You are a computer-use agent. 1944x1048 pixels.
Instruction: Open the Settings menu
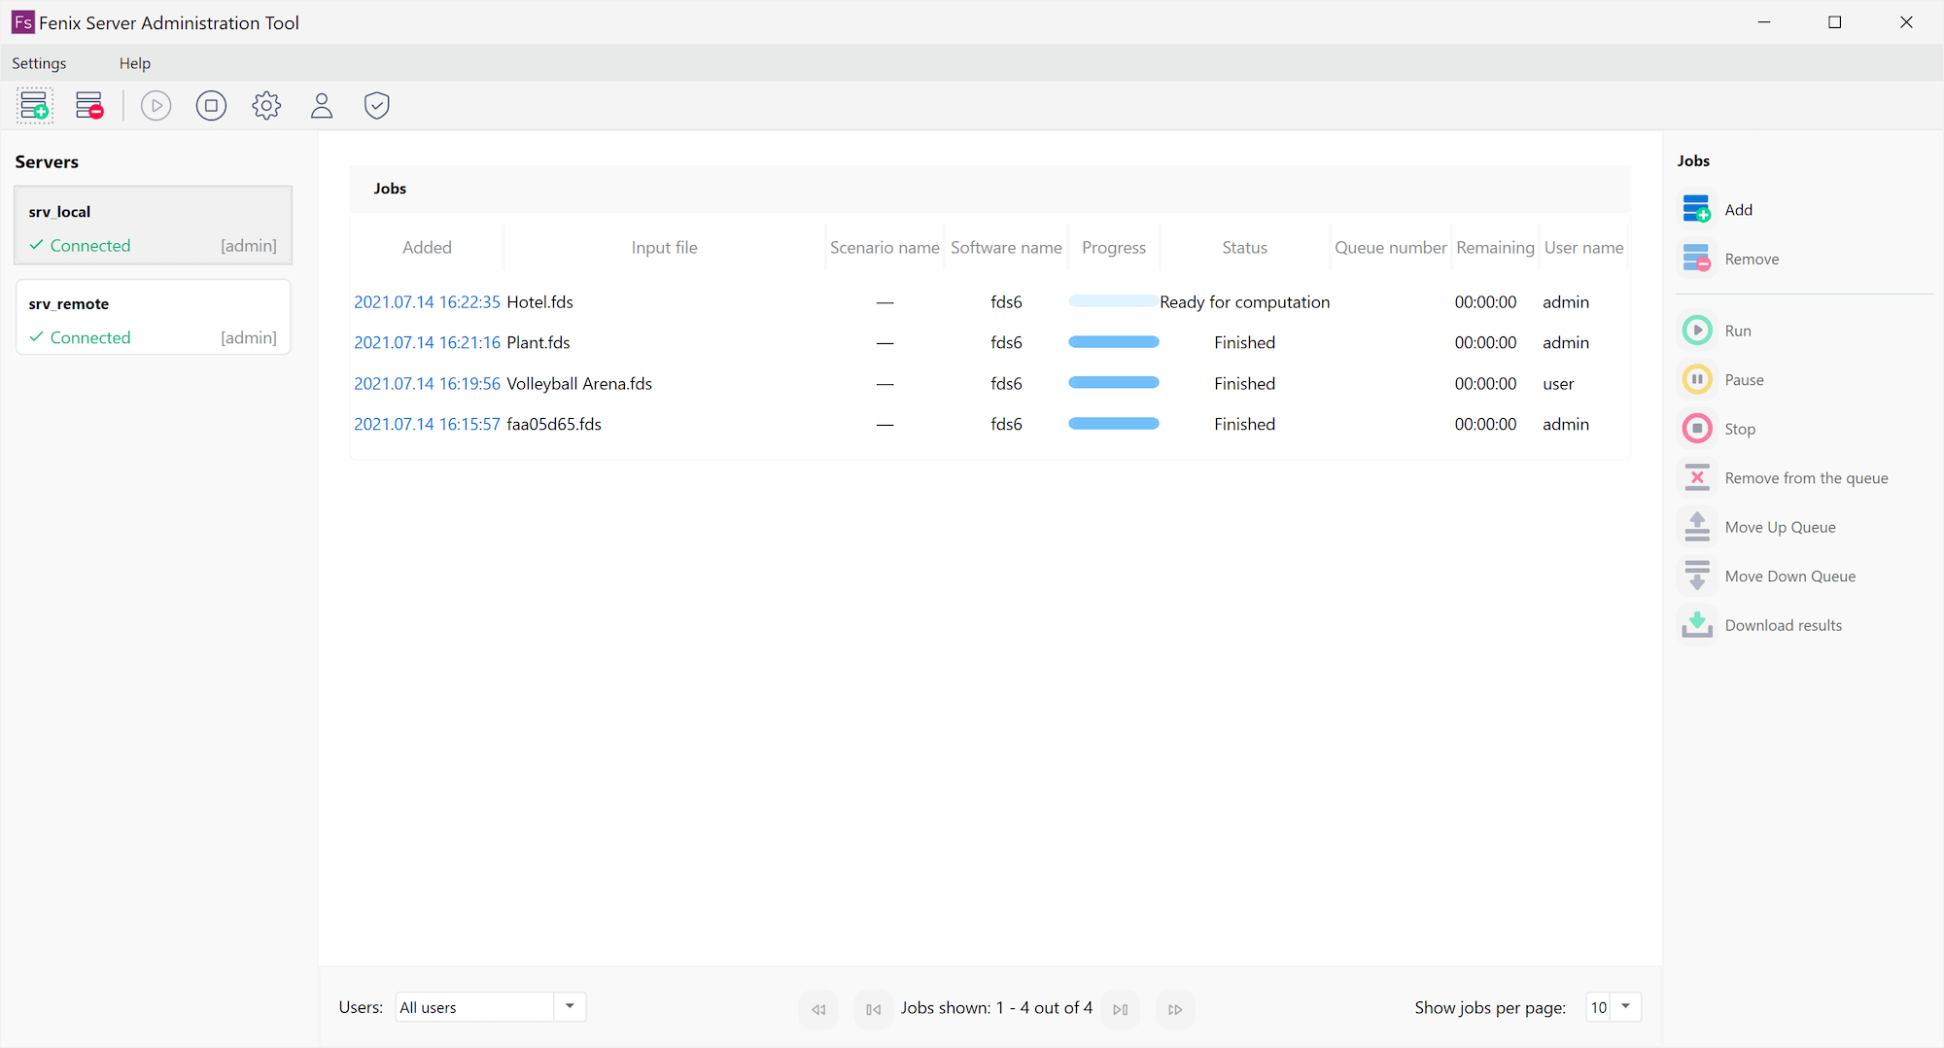39,63
